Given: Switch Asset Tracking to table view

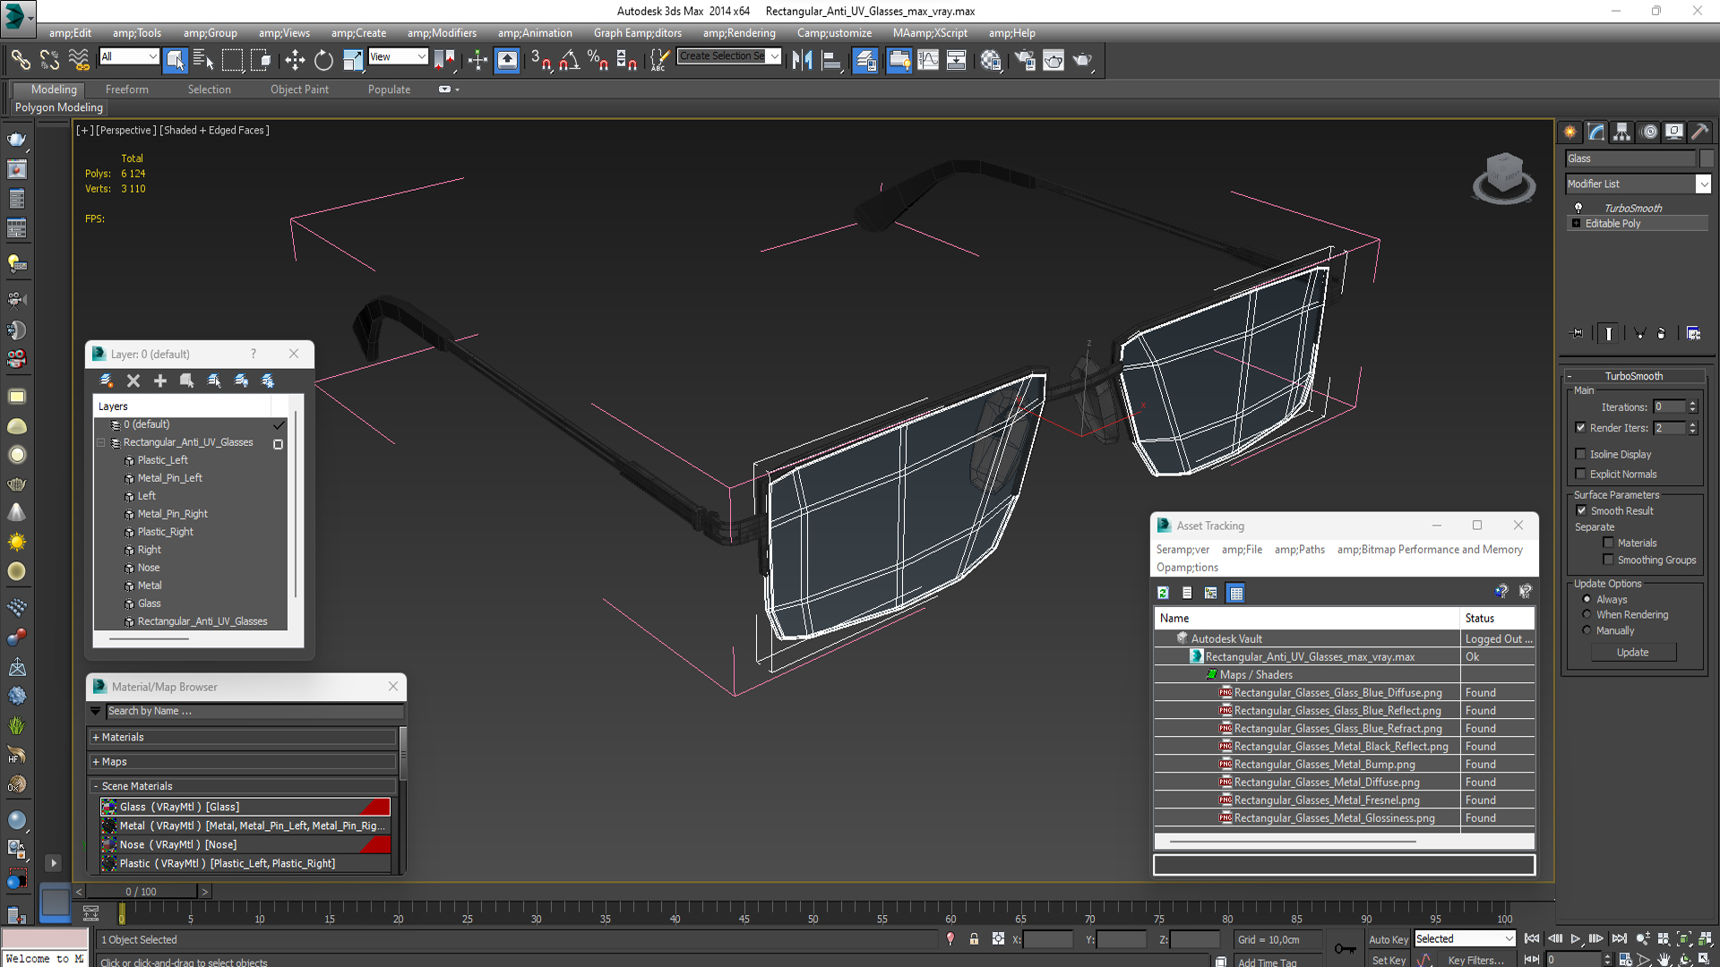Looking at the screenshot, I should 1236,593.
